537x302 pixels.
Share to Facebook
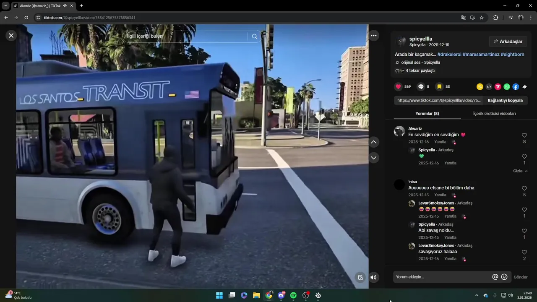[x=516, y=87]
